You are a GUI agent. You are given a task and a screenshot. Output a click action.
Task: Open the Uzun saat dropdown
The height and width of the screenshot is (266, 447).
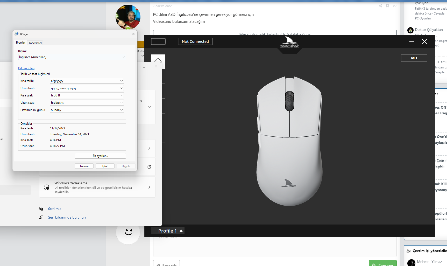point(87,103)
